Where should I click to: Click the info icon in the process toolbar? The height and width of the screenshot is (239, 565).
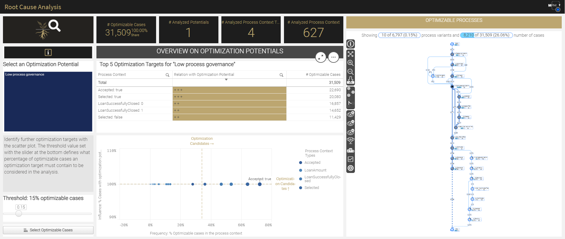[x=350, y=44]
